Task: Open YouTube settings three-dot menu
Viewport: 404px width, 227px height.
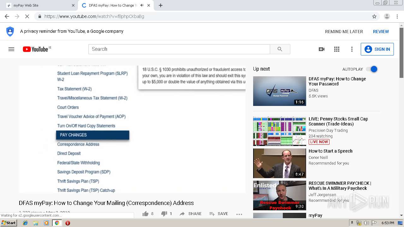Action: (352, 49)
